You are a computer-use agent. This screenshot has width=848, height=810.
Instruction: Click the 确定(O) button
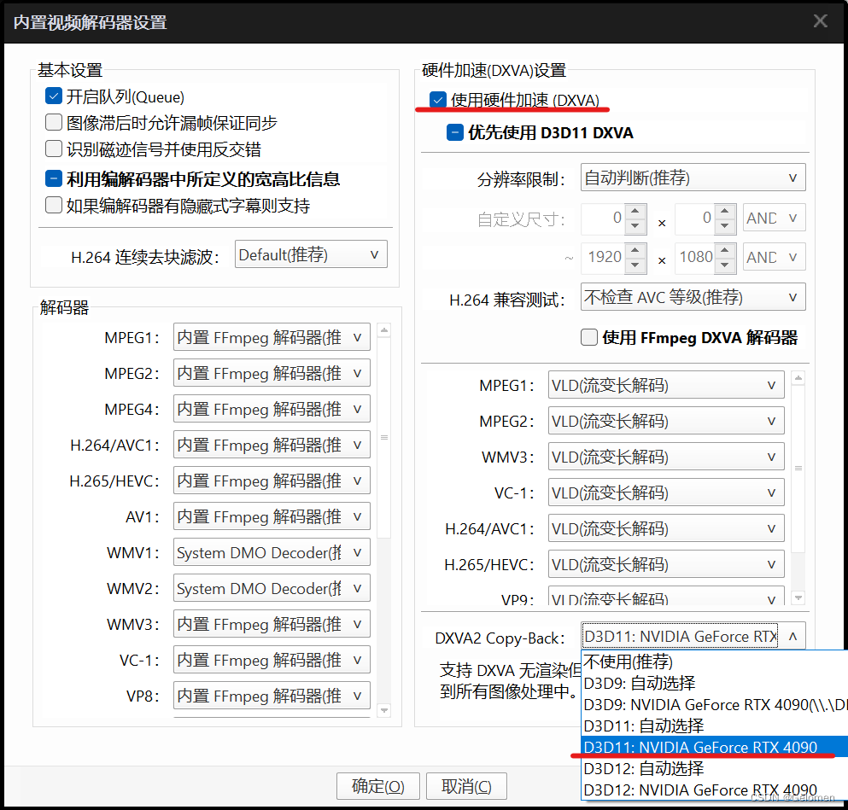point(377,785)
